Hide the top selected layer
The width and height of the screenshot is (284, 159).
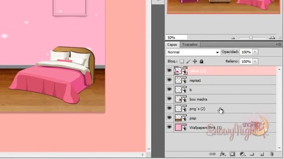pos(170,70)
